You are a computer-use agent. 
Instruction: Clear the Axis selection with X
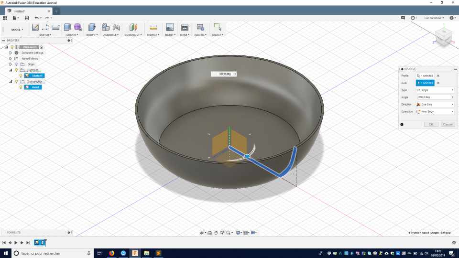click(438, 83)
